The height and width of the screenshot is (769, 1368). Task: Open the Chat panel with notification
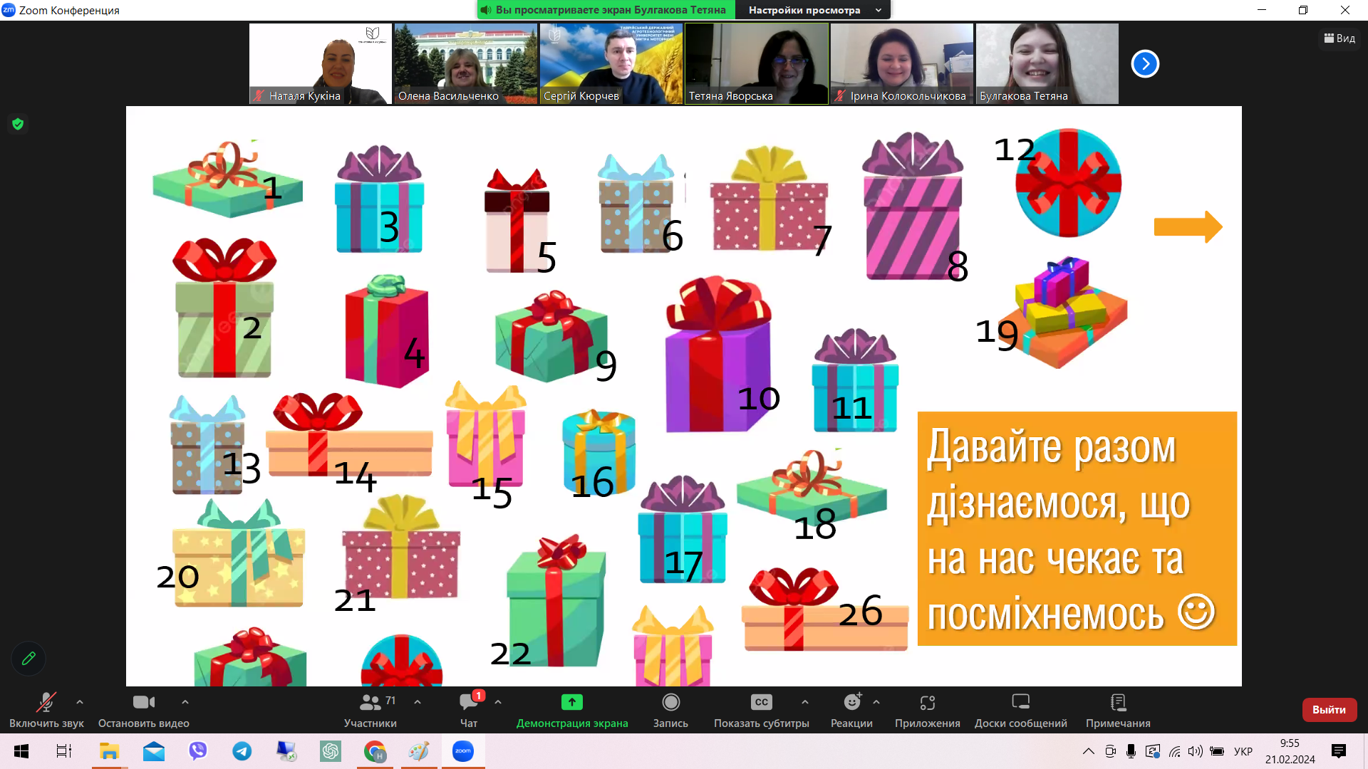coord(469,703)
